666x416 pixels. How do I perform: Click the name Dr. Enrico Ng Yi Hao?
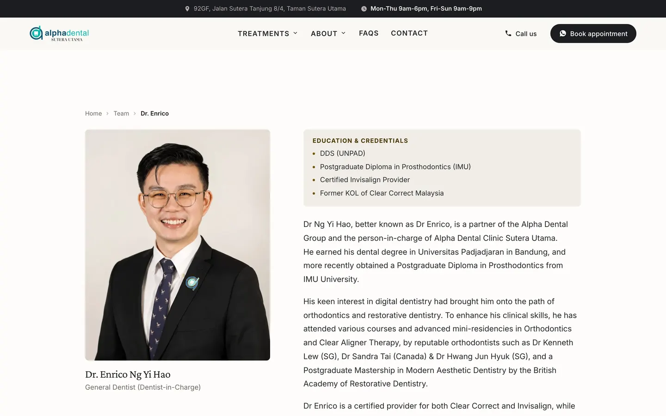[128, 374]
